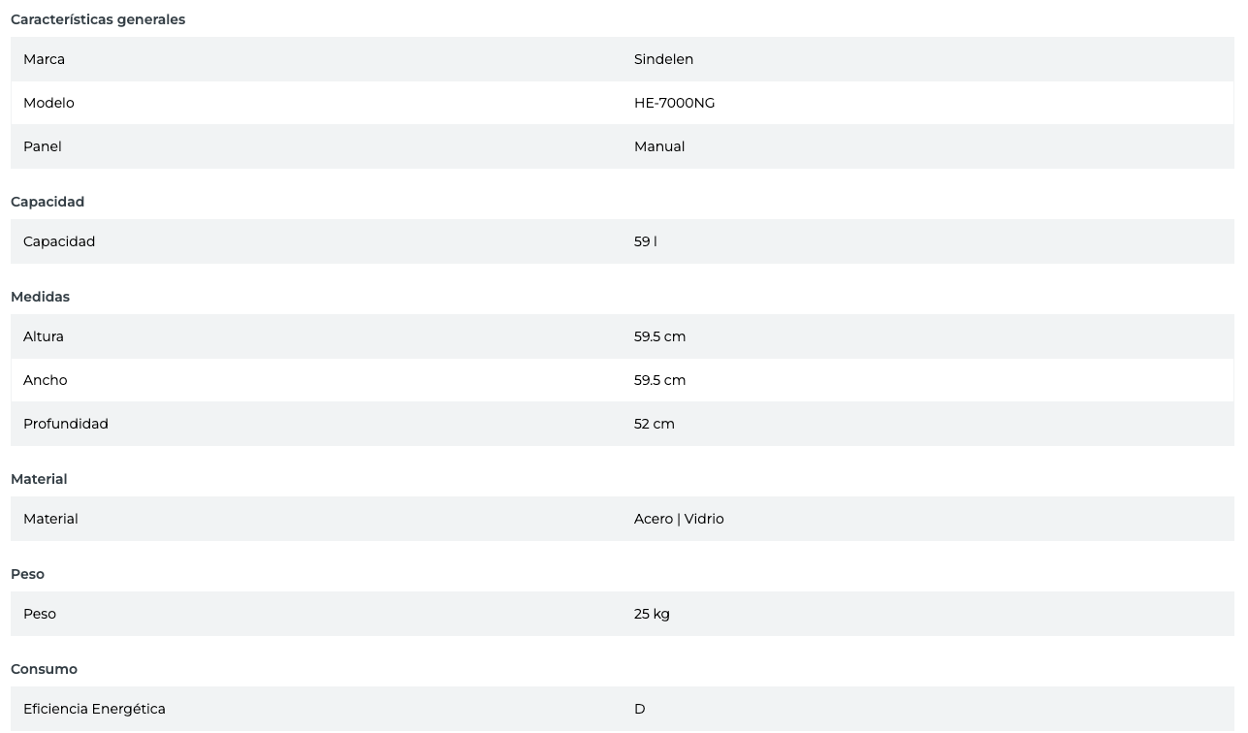Select the energy efficiency rating D
The image size is (1248, 733).
(x=639, y=709)
